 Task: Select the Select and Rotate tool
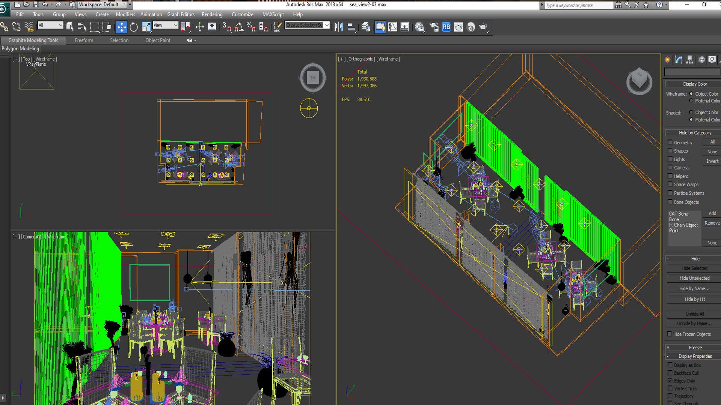(x=134, y=27)
